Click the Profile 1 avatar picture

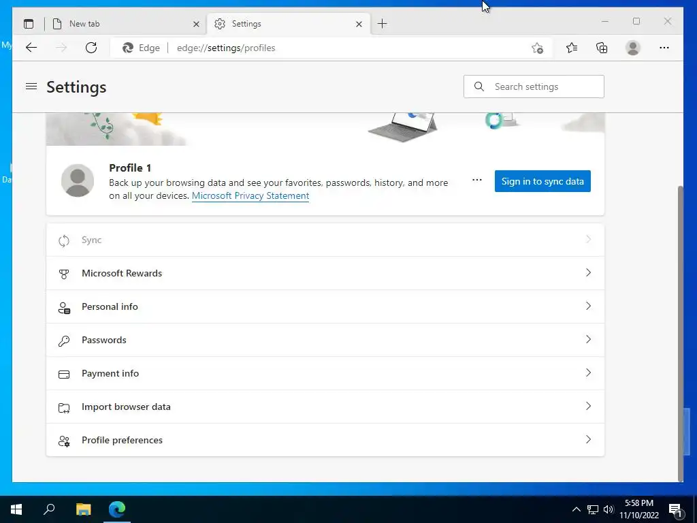coord(78,180)
